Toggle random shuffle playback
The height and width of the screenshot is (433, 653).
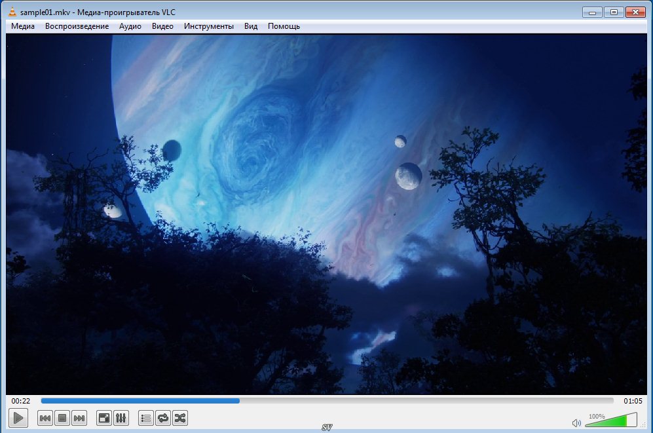[x=180, y=418]
